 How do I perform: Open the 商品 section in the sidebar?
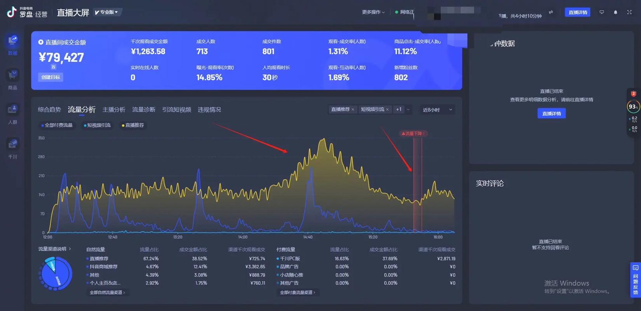tap(12, 79)
